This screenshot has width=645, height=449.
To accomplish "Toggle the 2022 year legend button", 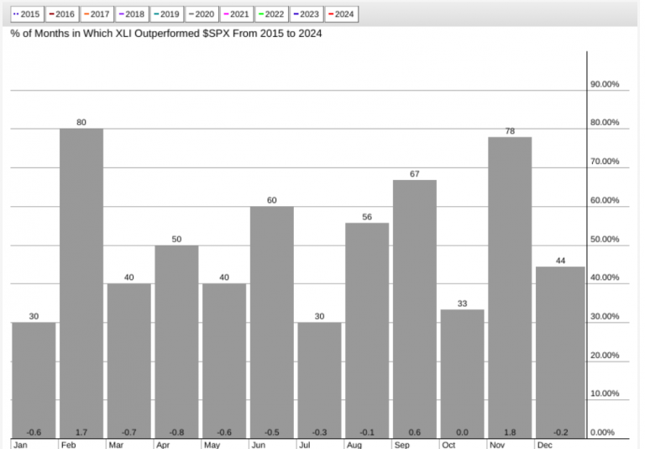I will (x=271, y=14).
